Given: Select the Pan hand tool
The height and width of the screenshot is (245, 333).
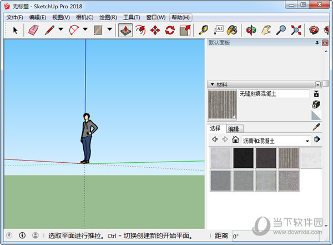Looking at the screenshot, I should (266, 30).
